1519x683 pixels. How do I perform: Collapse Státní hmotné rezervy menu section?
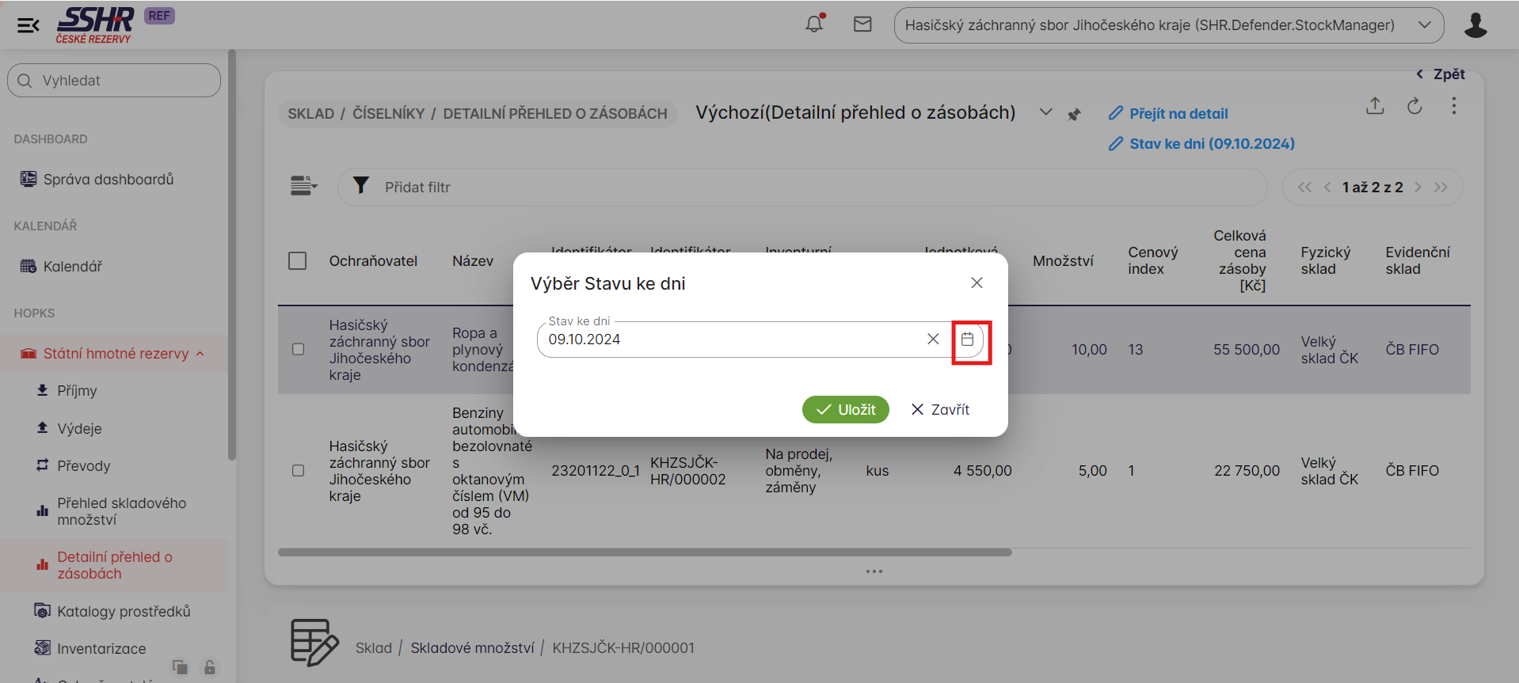tap(200, 354)
